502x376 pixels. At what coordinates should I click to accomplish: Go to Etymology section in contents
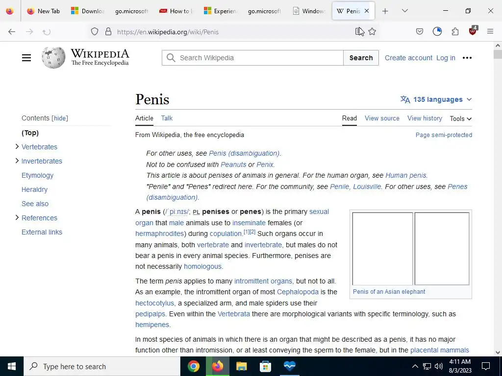[37, 175]
